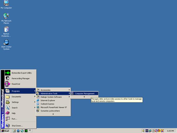Viewport: 177px width, 133px height.
Task: Click the Outlook Express icon
Action: 38,104
